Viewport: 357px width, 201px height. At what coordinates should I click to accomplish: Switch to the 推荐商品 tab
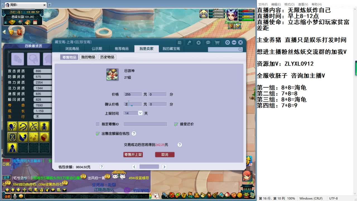coord(122,49)
